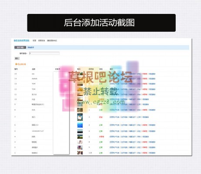Click 锁定 link in row 1

pyautogui.click(x=139, y=153)
